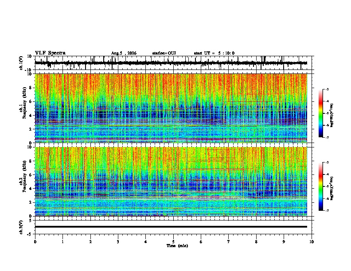Click the ch.2 color bar "-7" tick label
This screenshot has height=271, width=351.
(327, 210)
